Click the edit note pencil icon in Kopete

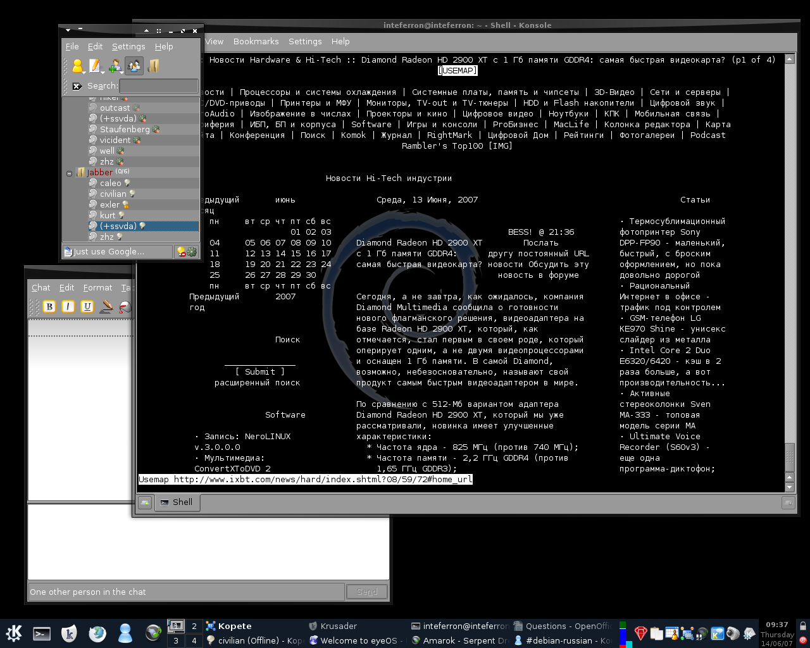point(96,66)
